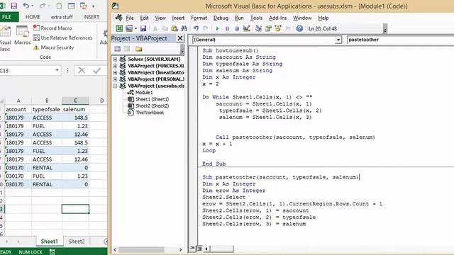Click View Object icon in Project pane

(x=127, y=49)
